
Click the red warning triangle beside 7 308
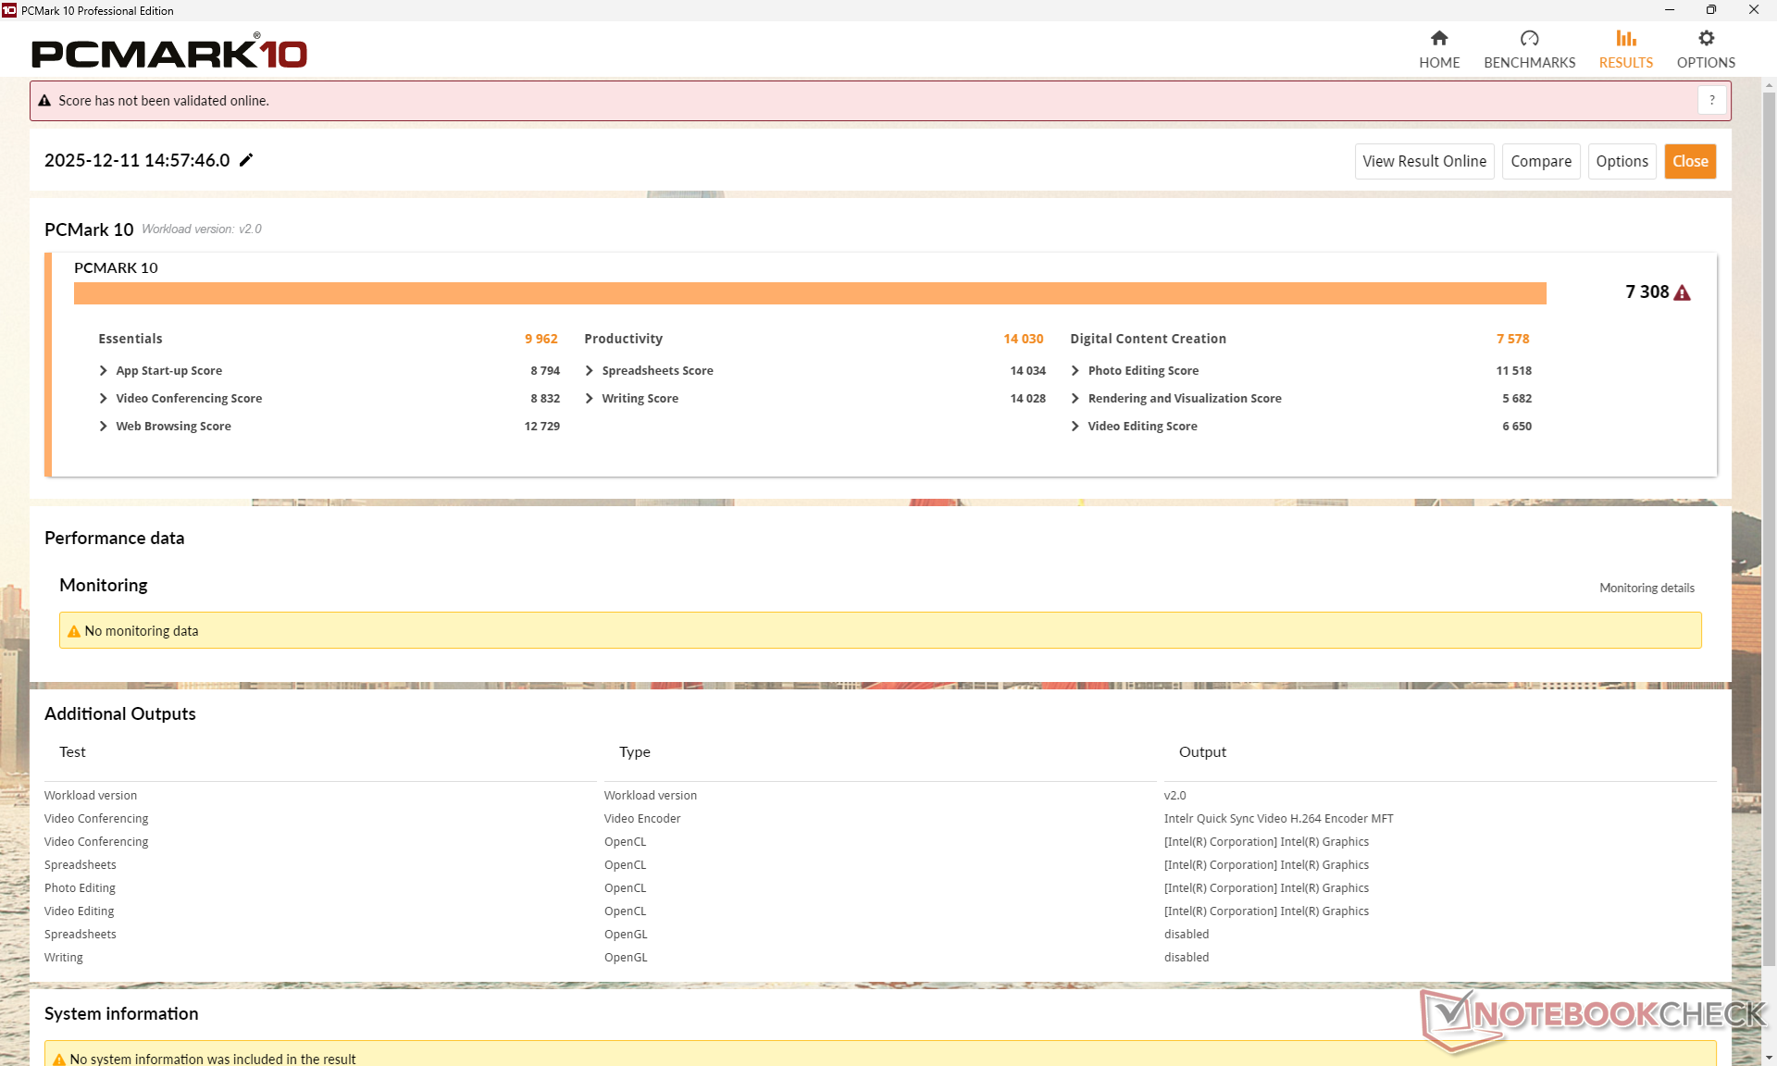pos(1683,292)
